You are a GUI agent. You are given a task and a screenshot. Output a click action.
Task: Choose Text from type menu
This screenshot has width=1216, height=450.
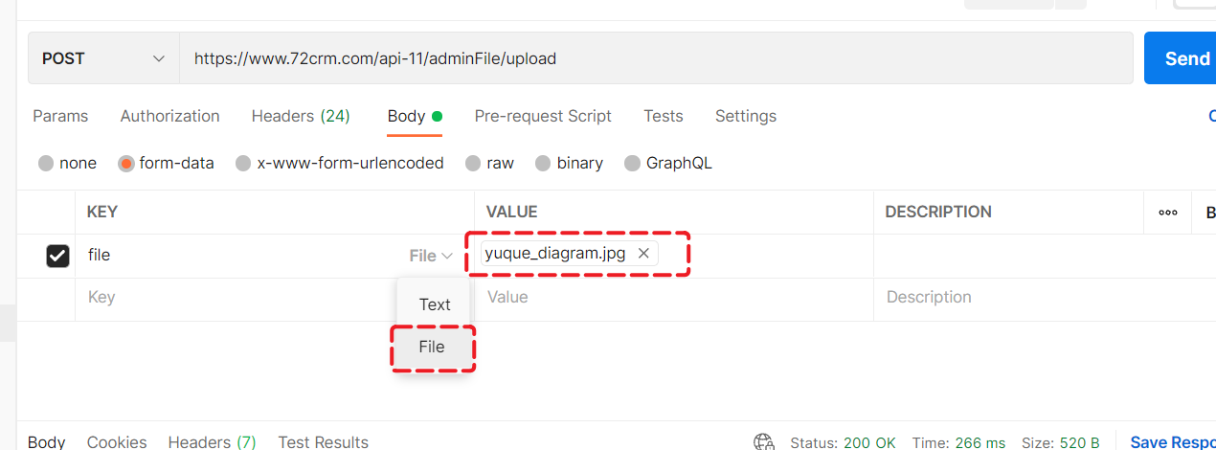[x=435, y=304]
